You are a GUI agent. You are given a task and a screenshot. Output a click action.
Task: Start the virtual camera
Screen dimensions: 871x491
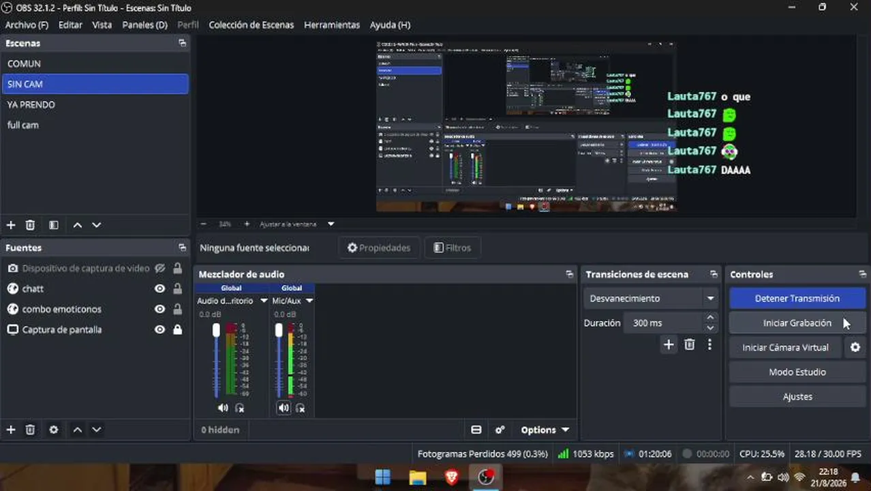click(786, 348)
